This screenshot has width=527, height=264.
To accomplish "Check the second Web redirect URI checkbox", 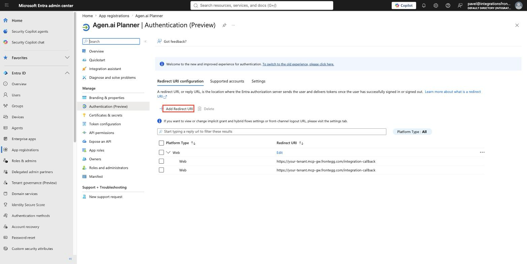I will (161, 170).
